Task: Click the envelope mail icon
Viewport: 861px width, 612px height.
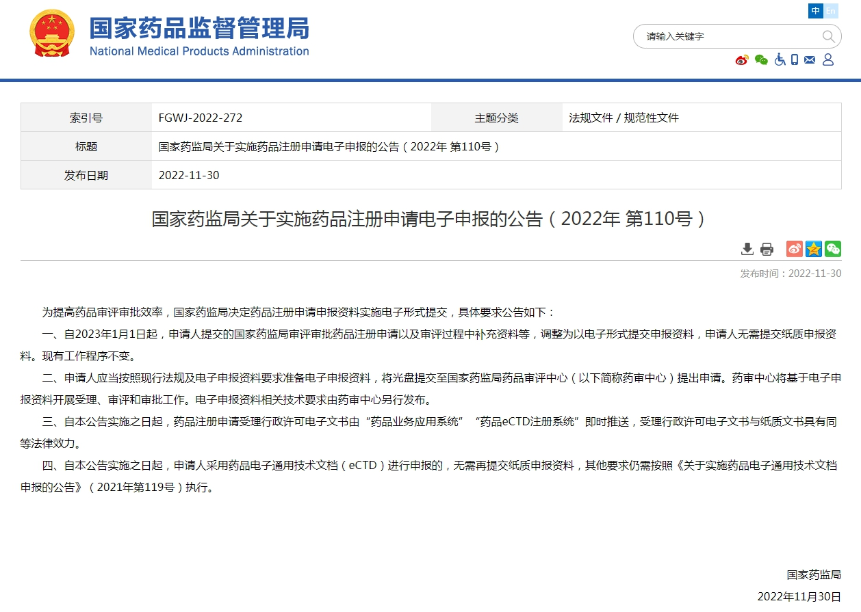Action: click(x=810, y=60)
